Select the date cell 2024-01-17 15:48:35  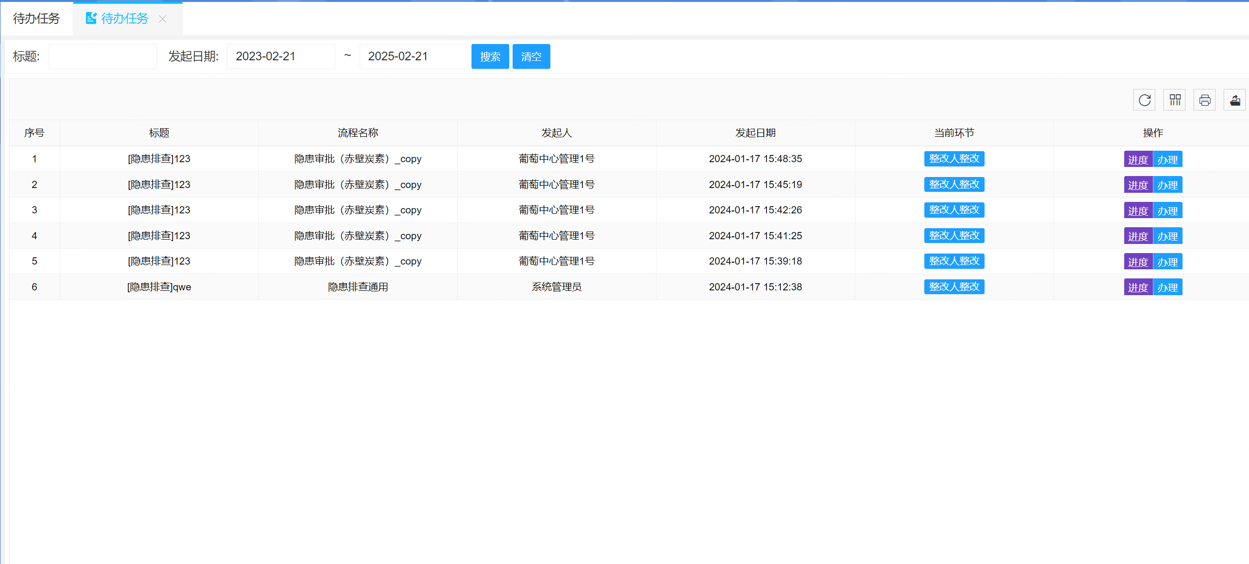pyautogui.click(x=756, y=158)
